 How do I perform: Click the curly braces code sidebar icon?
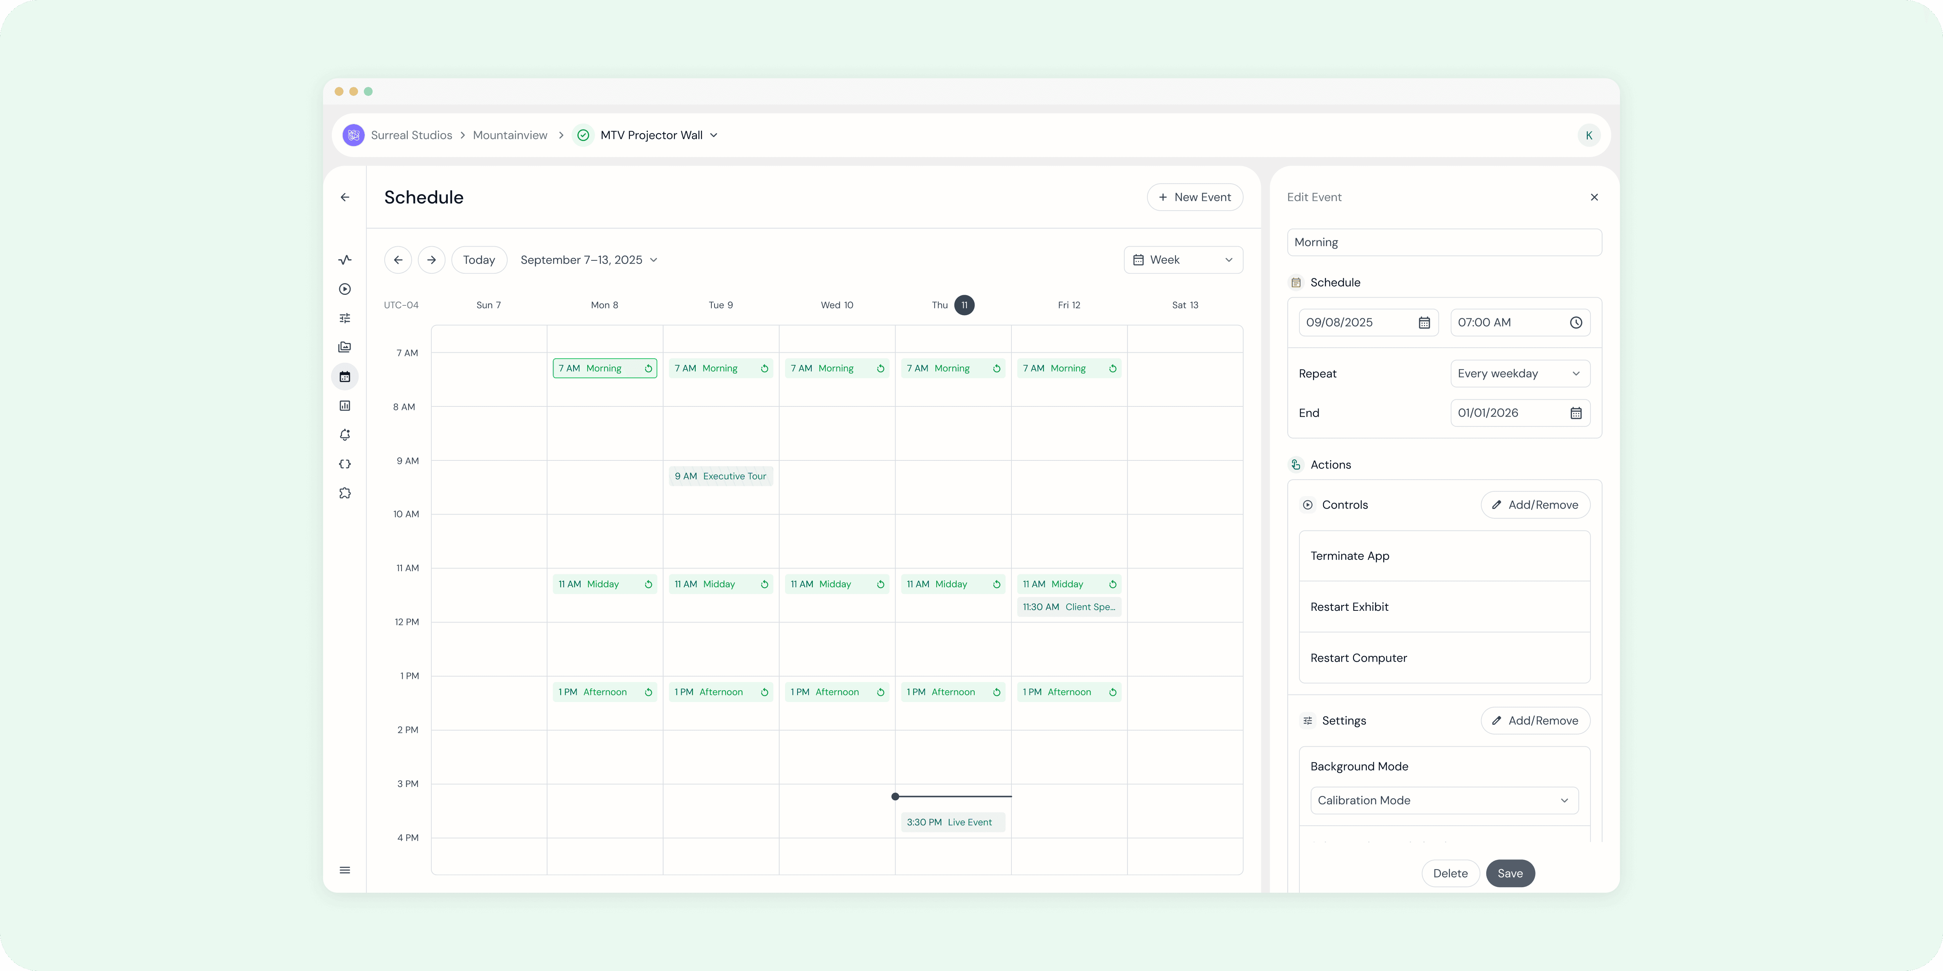pyautogui.click(x=345, y=464)
